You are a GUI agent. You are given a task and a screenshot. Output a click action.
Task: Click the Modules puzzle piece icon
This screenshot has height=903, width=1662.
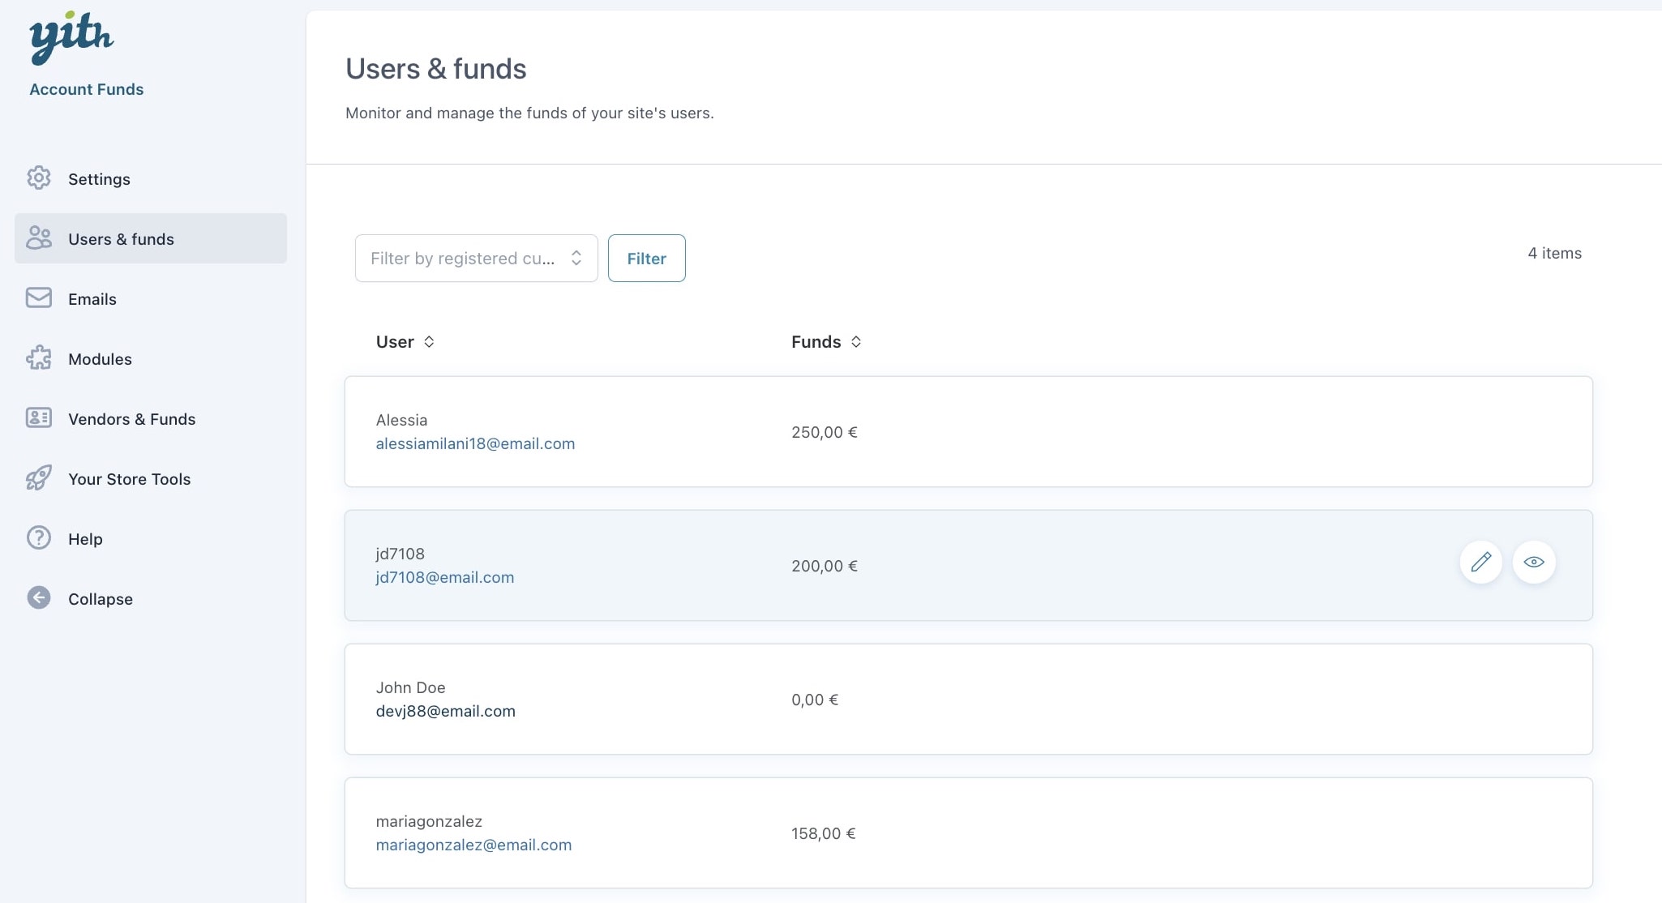click(39, 358)
